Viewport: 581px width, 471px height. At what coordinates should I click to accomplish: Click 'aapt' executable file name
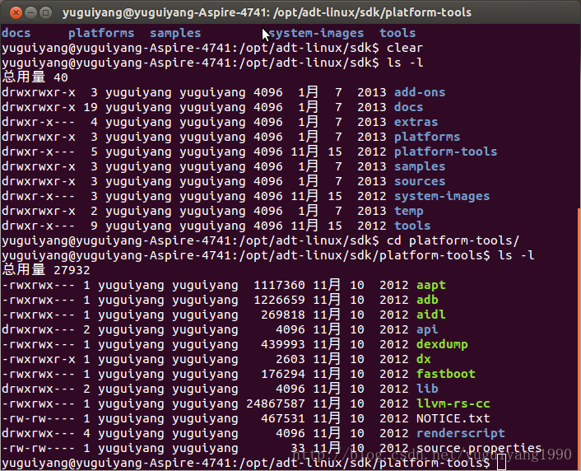pyautogui.click(x=430, y=285)
